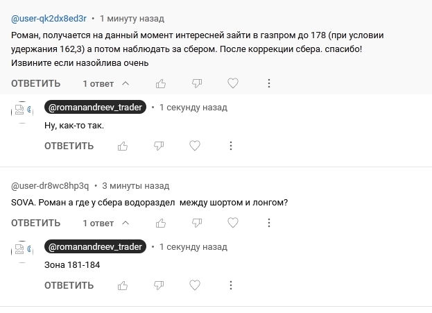The width and height of the screenshot is (432, 313).
Task: Open options menu for "Ну, как-то так." reply
Action: (231, 146)
